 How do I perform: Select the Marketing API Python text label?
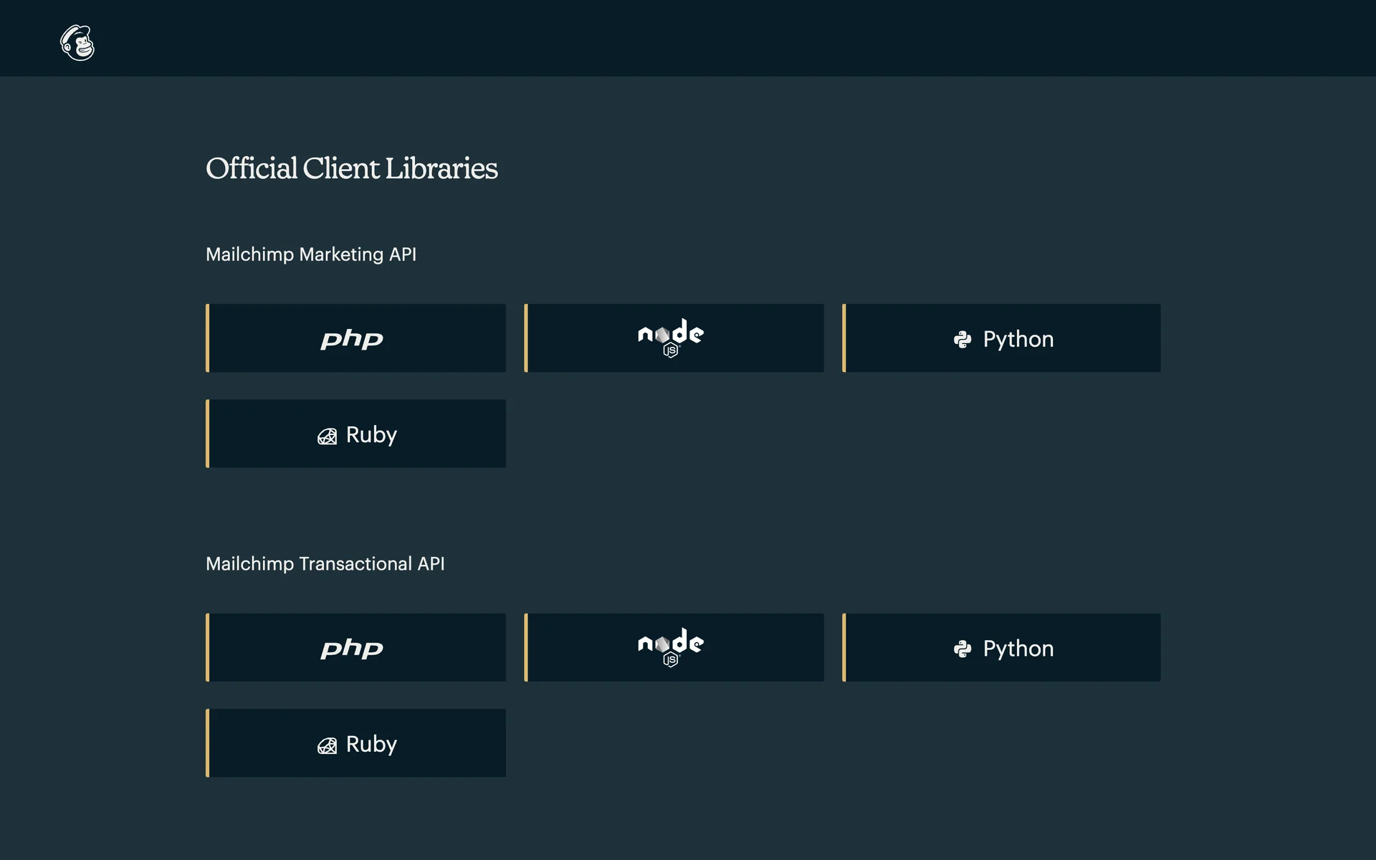tap(1018, 339)
